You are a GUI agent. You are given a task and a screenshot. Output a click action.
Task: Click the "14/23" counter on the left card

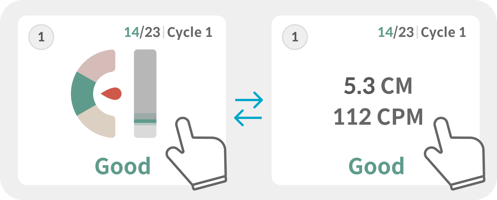pos(142,32)
